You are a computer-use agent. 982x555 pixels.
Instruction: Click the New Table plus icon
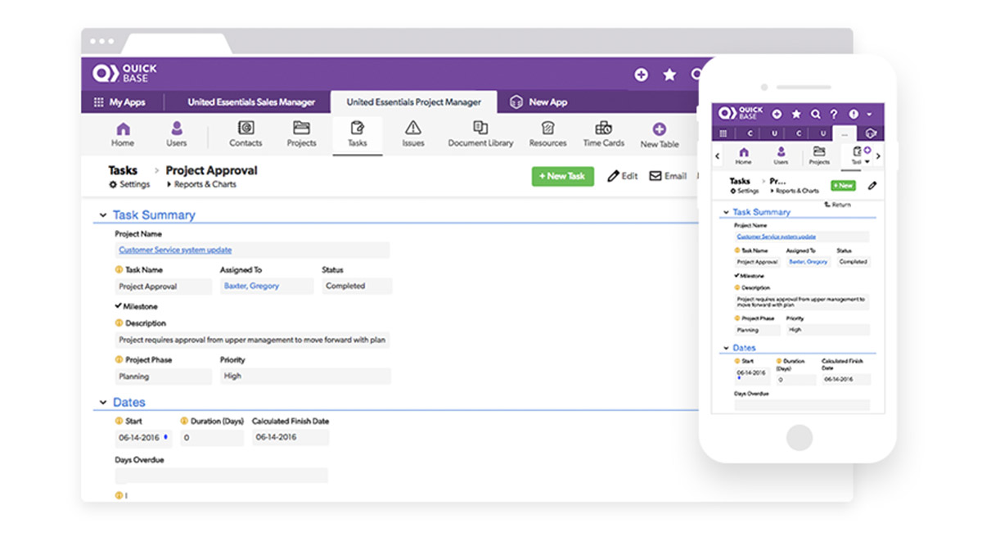pyautogui.click(x=659, y=129)
